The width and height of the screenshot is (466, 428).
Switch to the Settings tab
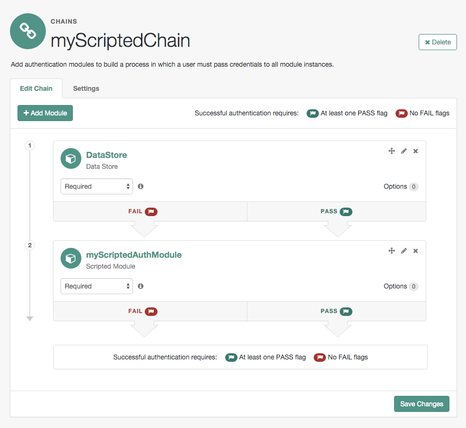pos(86,88)
